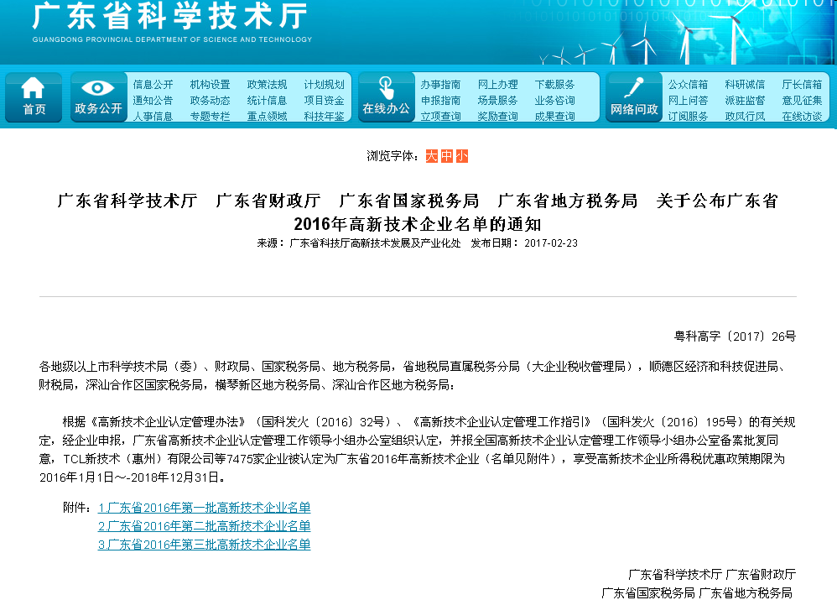This screenshot has height=600, width=837.
Task: Open 厅长信箱 menu link
Action: pyautogui.click(x=802, y=85)
